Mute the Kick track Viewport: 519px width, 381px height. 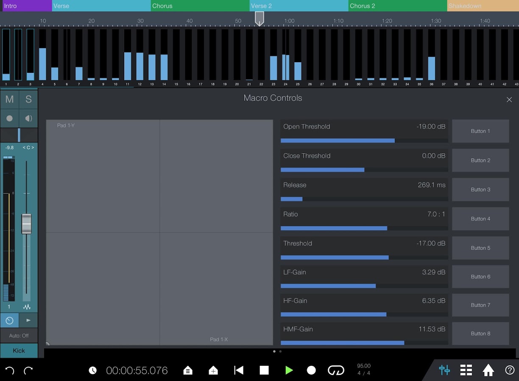pos(9,99)
